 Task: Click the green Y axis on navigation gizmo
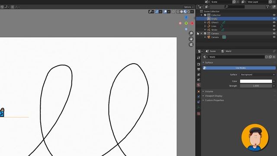(186, 23)
